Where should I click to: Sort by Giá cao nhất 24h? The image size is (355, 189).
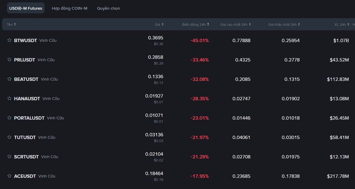[x=235, y=25]
